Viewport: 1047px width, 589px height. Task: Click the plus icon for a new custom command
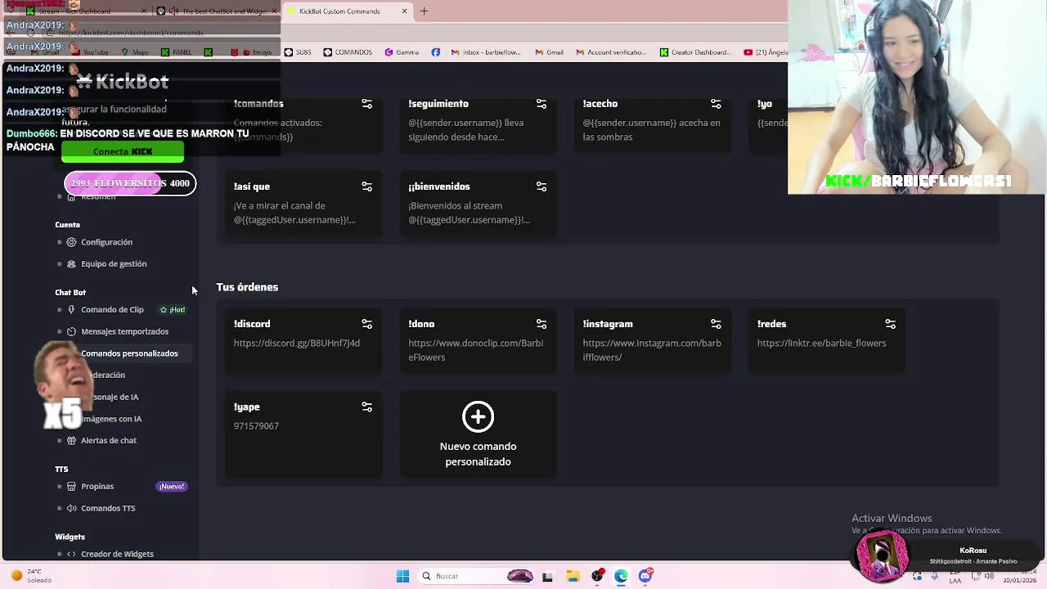point(478,416)
